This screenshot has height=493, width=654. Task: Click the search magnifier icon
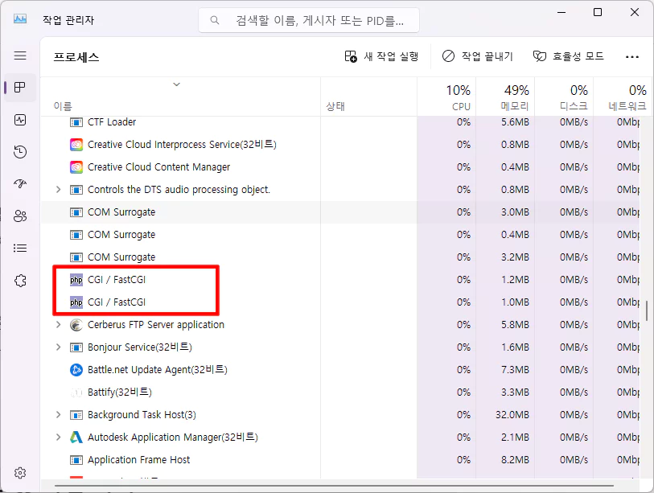tap(215, 20)
